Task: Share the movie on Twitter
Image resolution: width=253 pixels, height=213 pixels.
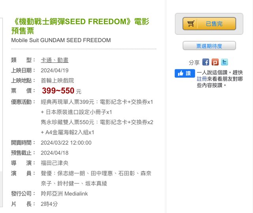Action: click(x=224, y=62)
